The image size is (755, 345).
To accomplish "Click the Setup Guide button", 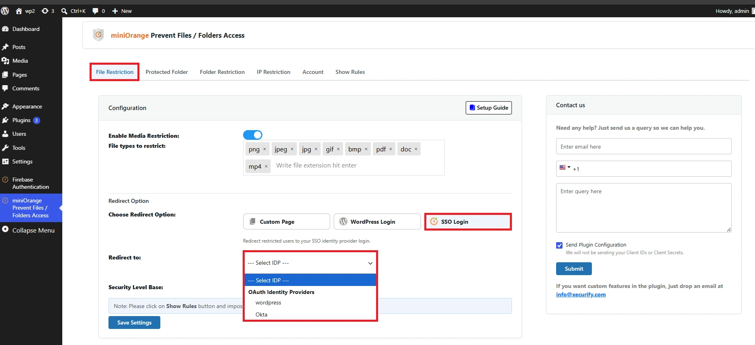I will click(x=489, y=108).
